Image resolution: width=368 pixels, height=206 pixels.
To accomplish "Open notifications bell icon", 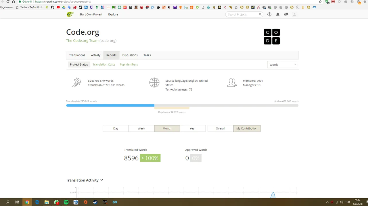I will pyautogui.click(x=278, y=14).
